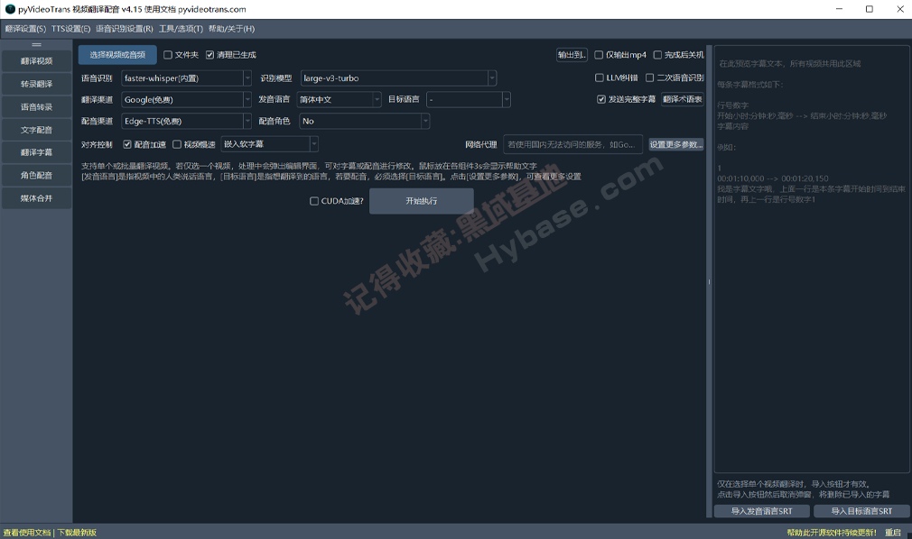912x539 pixels.
Task: Expand the 目标语言 dropdown
Action: (469, 99)
